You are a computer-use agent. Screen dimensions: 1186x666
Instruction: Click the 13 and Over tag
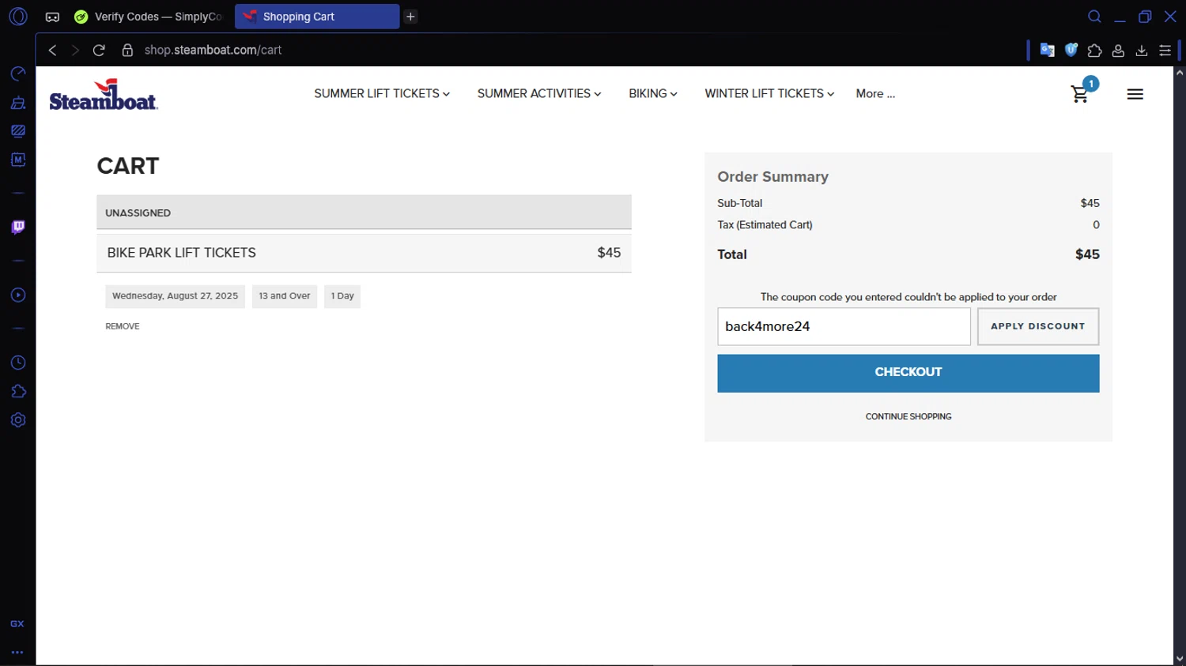[285, 296]
